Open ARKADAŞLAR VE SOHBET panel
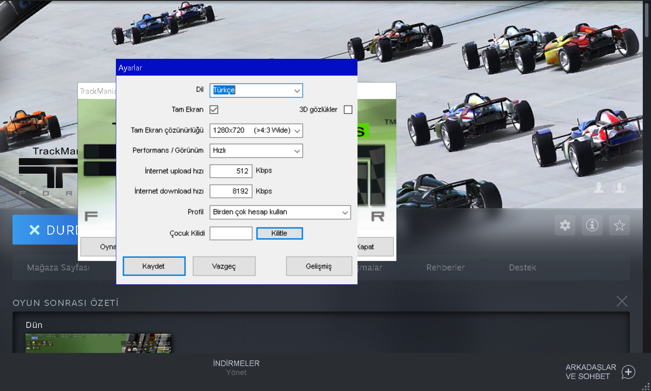Screen dimensions: 651x391 pyautogui.click(x=591, y=372)
